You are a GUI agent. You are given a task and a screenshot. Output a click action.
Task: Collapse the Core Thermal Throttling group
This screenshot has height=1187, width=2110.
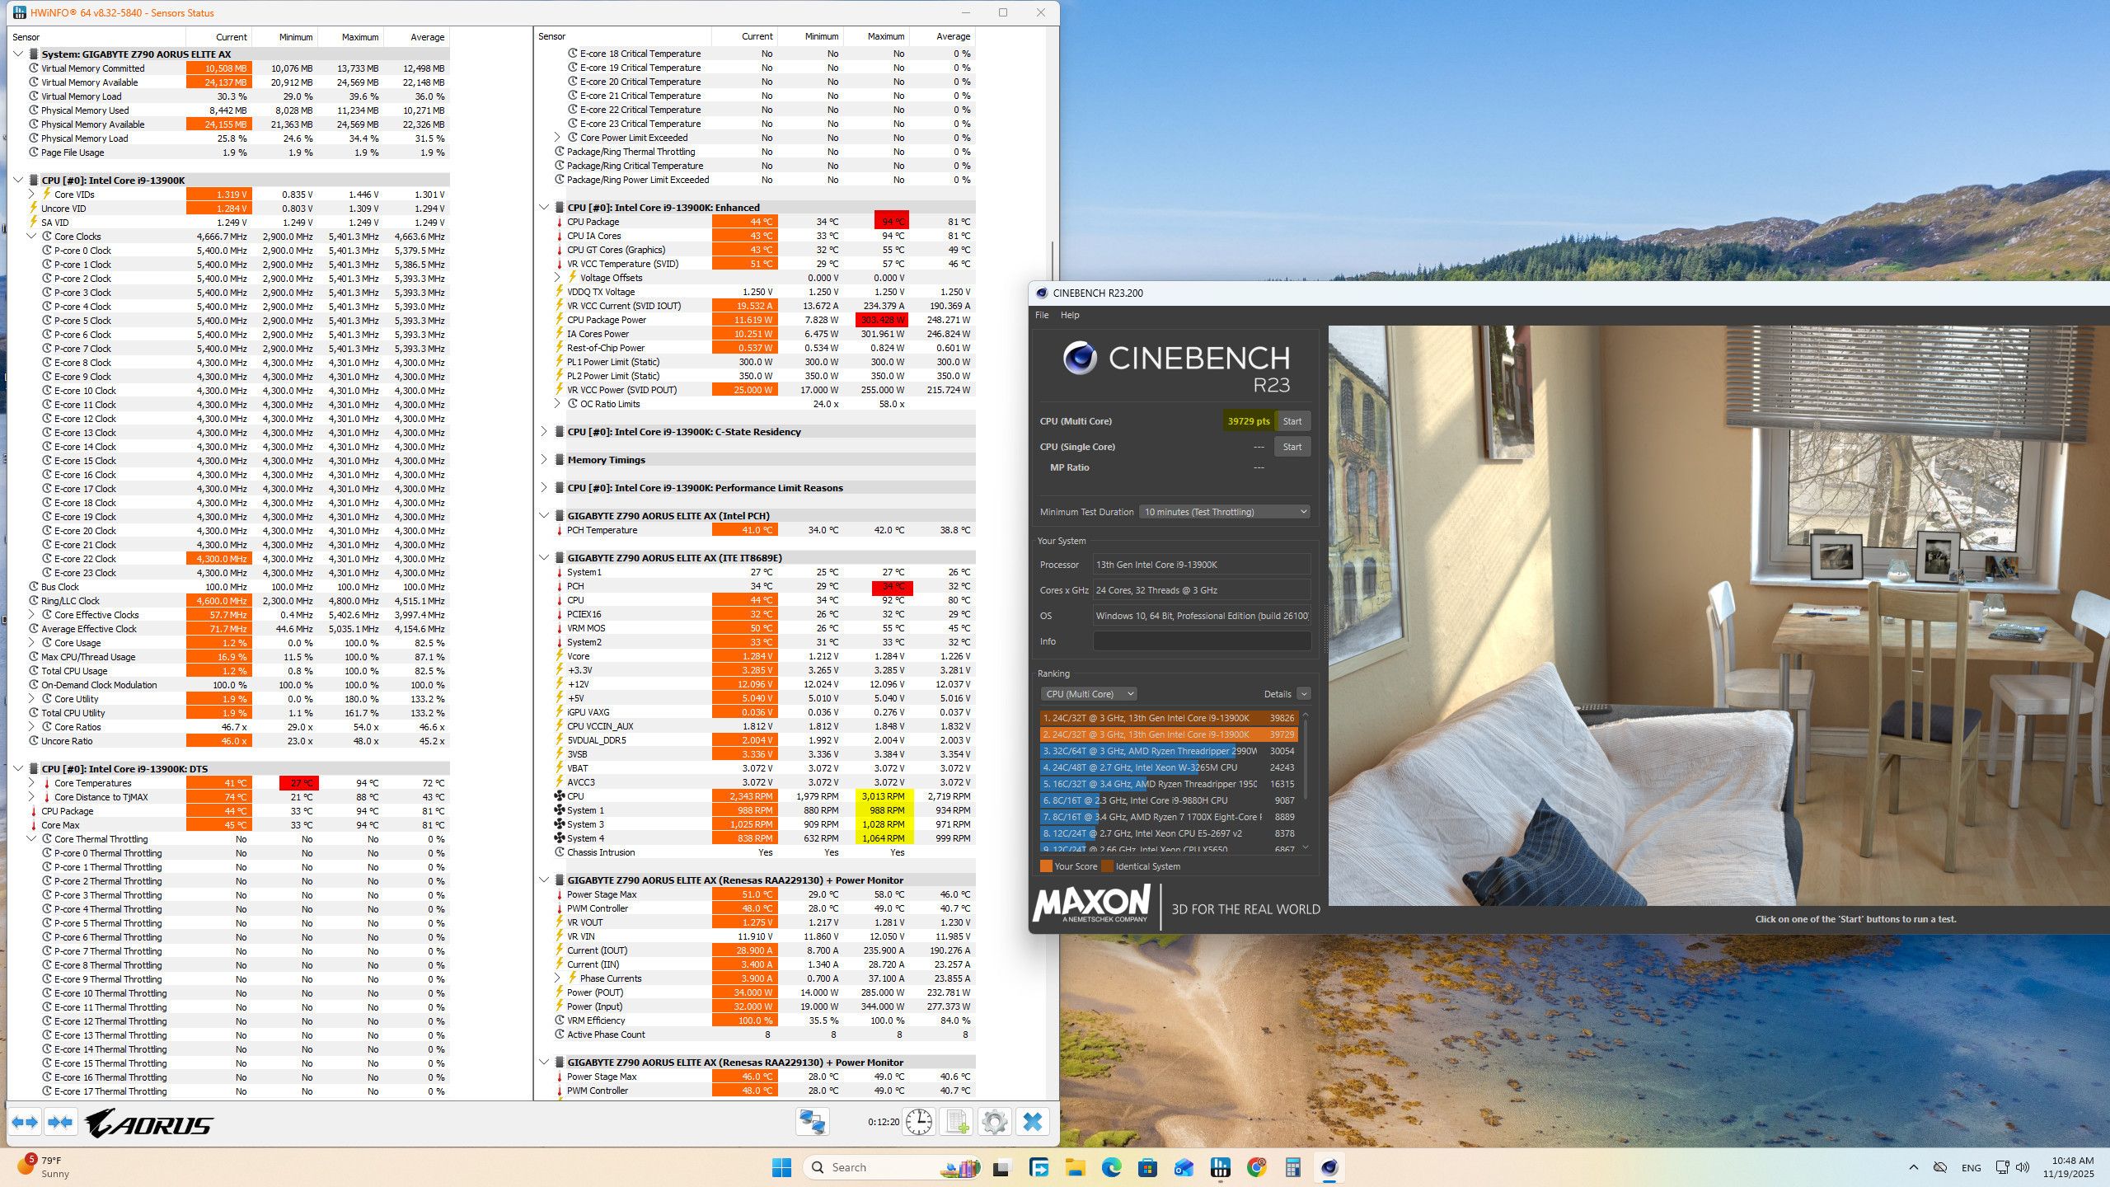click(x=32, y=839)
